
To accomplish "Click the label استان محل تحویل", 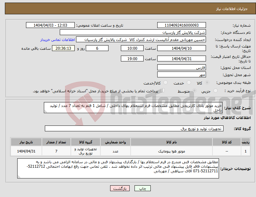I will [236, 68].
